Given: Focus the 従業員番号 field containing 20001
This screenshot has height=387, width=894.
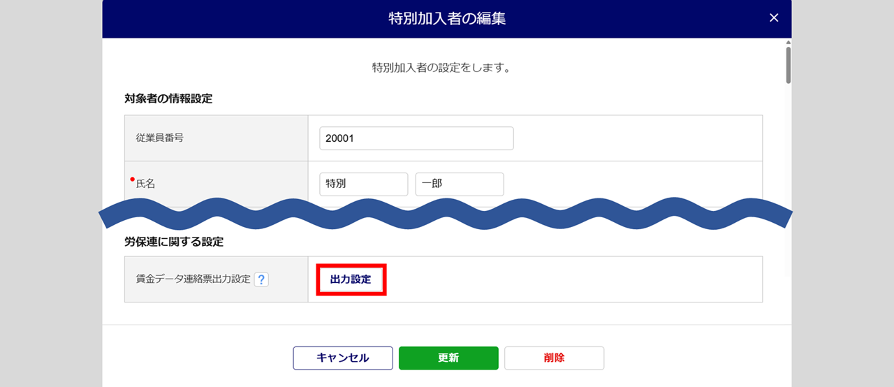Looking at the screenshot, I should [x=416, y=138].
